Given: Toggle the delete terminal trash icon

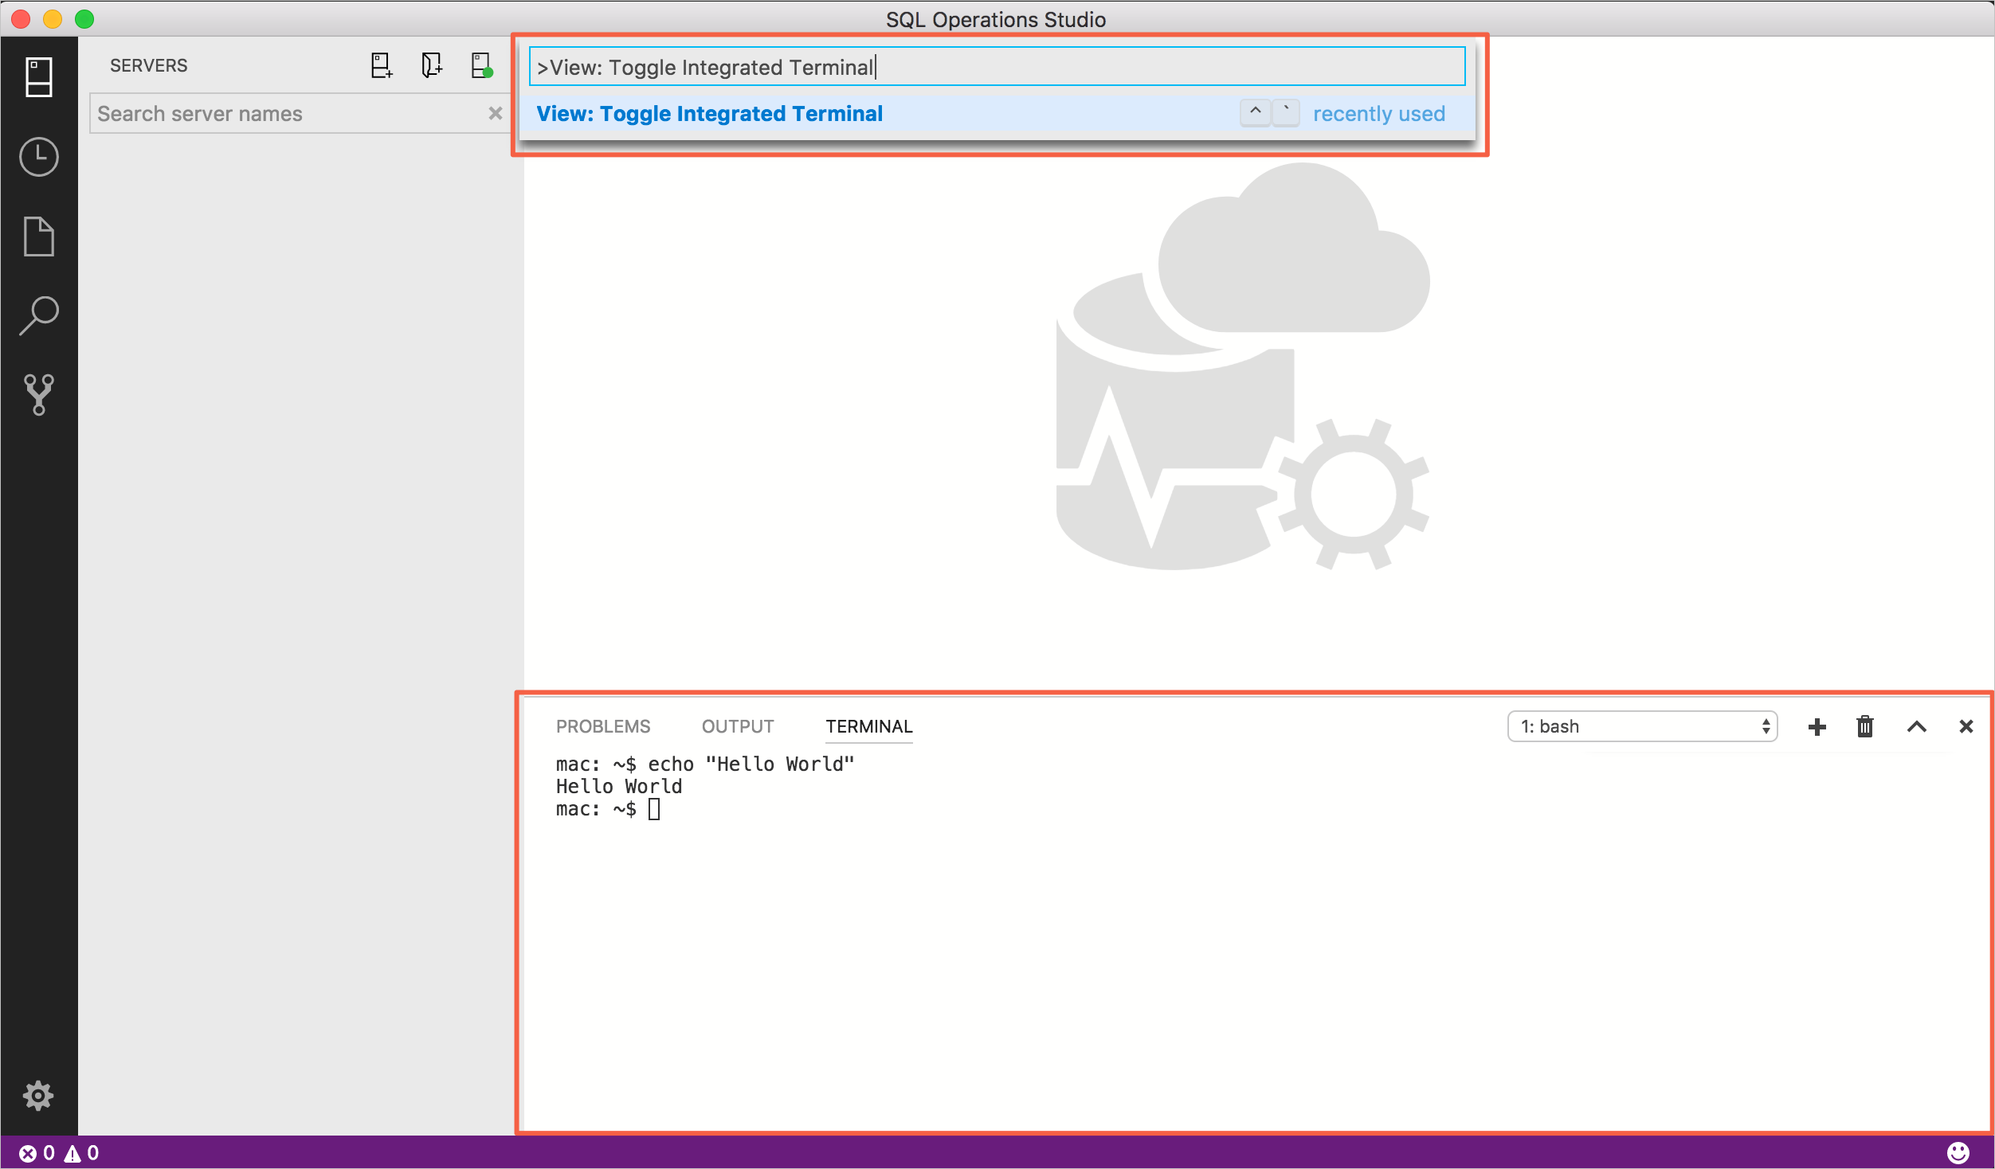Looking at the screenshot, I should pyautogui.click(x=1865, y=725).
